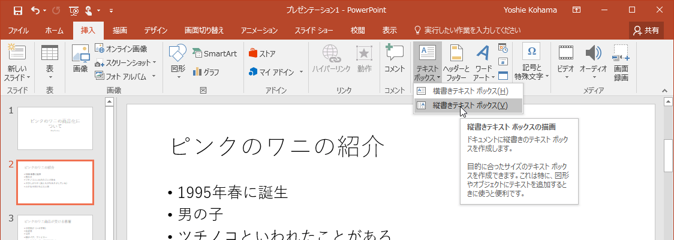674x240 pixels.
Task: Insert オンライン画像
Action: [x=121, y=49]
